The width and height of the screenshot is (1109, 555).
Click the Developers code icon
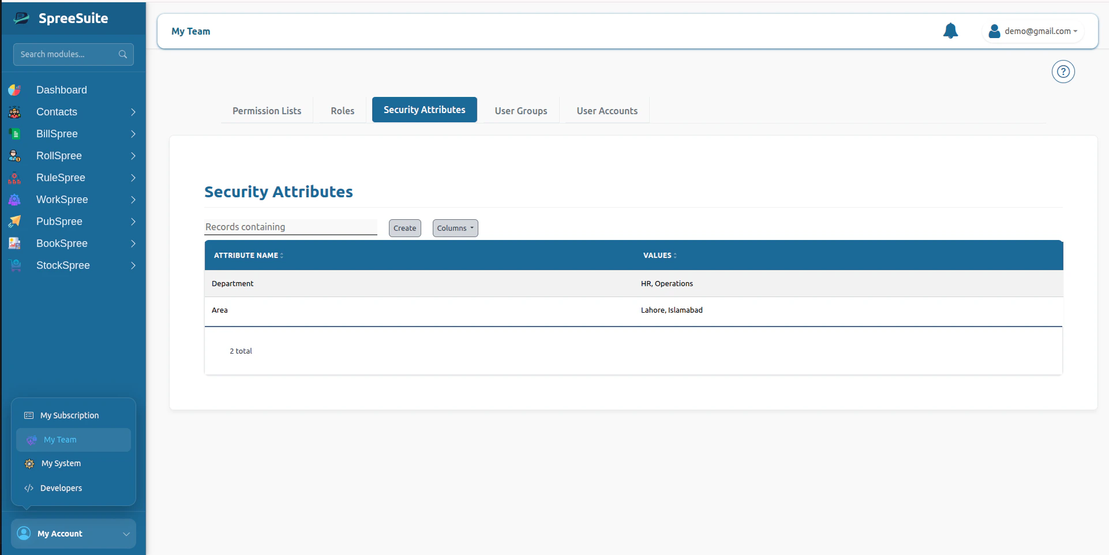[x=29, y=488]
